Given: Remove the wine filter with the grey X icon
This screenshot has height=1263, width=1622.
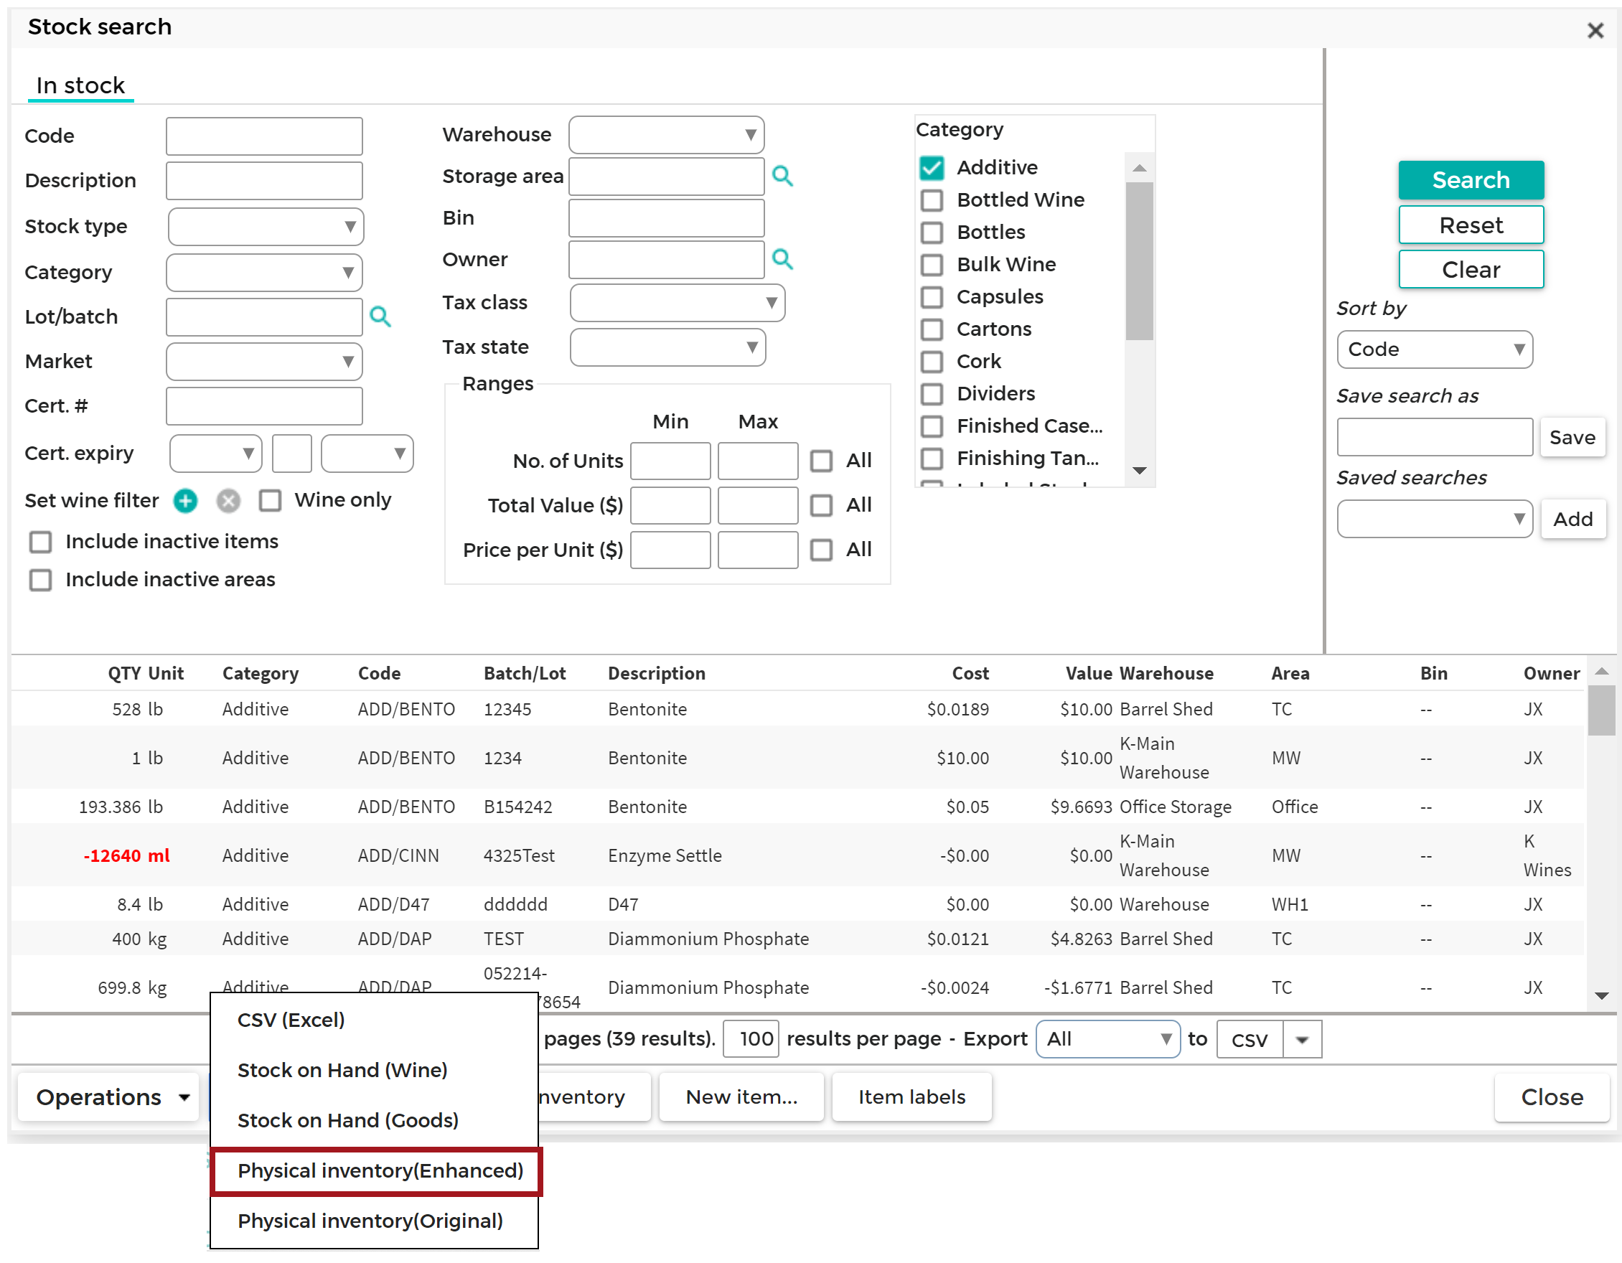Looking at the screenshot, I should click(228, 501).
